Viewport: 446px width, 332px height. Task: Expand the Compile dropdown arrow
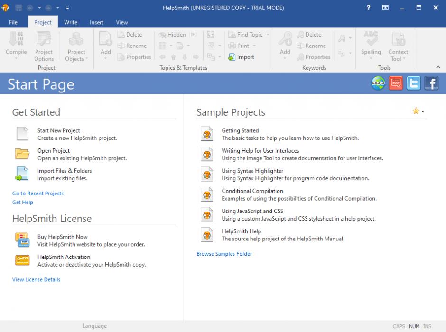(x=16, y=58)
